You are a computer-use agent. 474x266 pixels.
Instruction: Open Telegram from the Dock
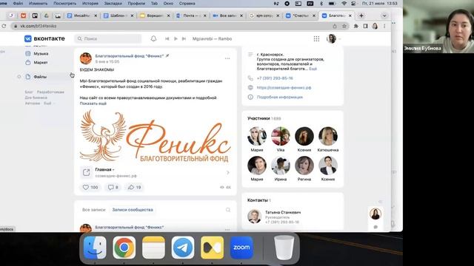pyautogui.click(x=183, y=248)
